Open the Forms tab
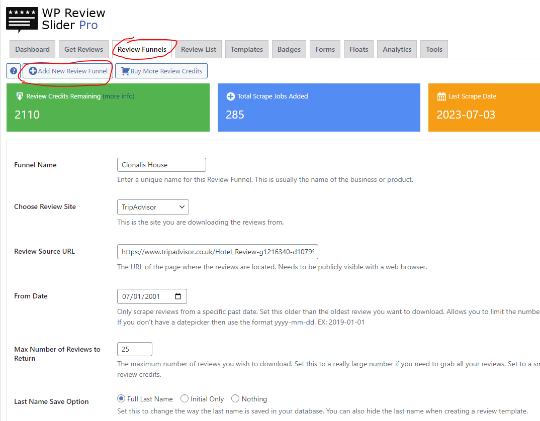This screenshot has width=540, height=421. [325, 49]
